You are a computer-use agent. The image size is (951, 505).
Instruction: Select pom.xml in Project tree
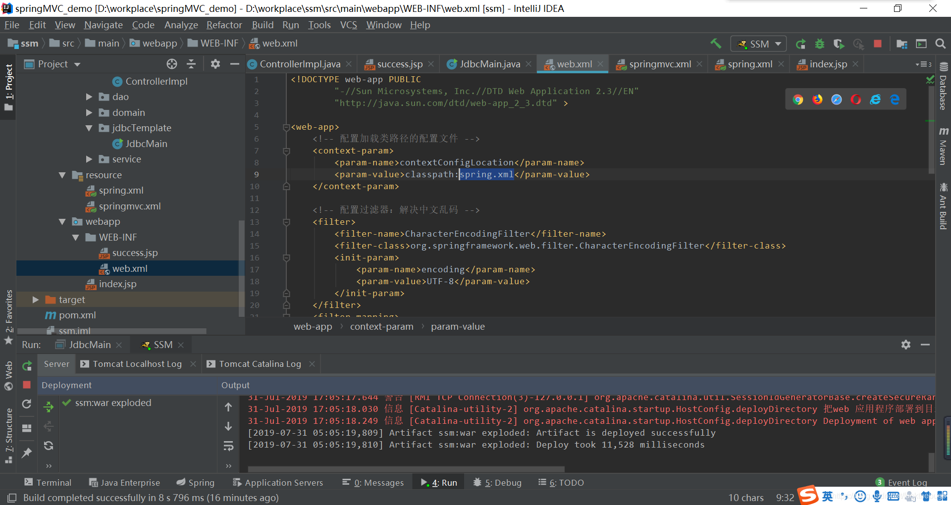coord(77,315)
